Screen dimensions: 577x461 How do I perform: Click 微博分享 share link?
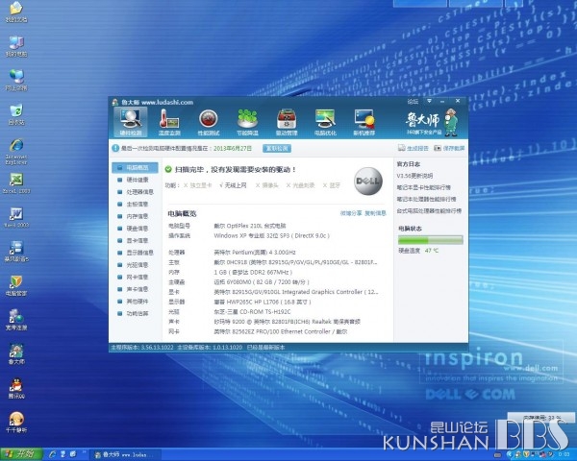point(351,213)
